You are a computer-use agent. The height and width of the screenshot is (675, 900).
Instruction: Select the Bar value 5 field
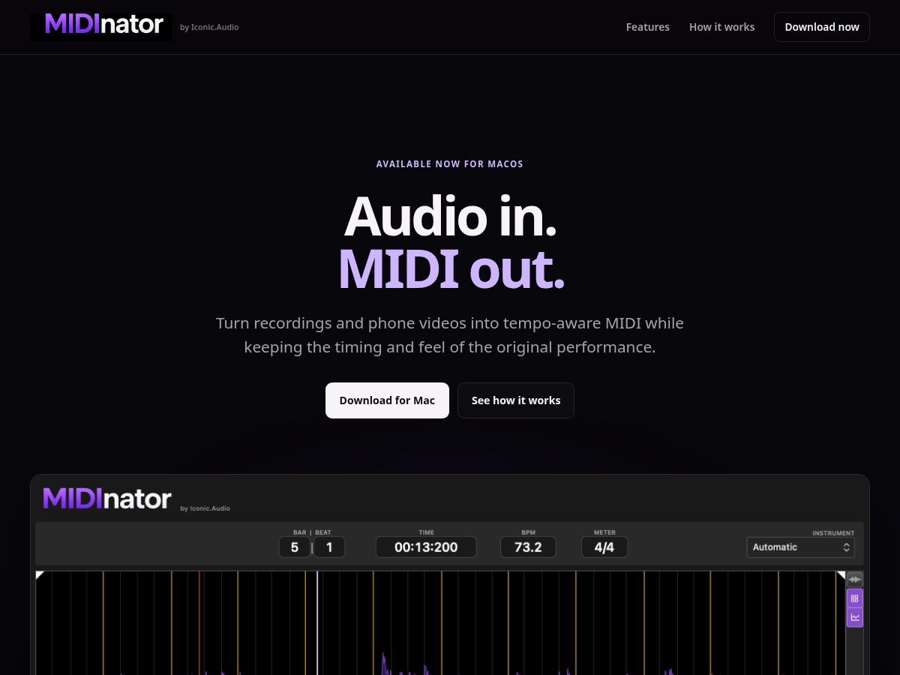click(x=294, y=547)
